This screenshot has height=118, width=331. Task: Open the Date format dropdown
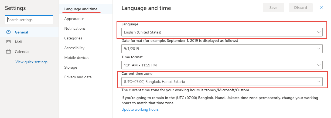coord(222,49)
